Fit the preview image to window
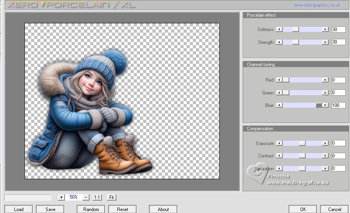This screenshot has height=213, width=350. point(112,197)
